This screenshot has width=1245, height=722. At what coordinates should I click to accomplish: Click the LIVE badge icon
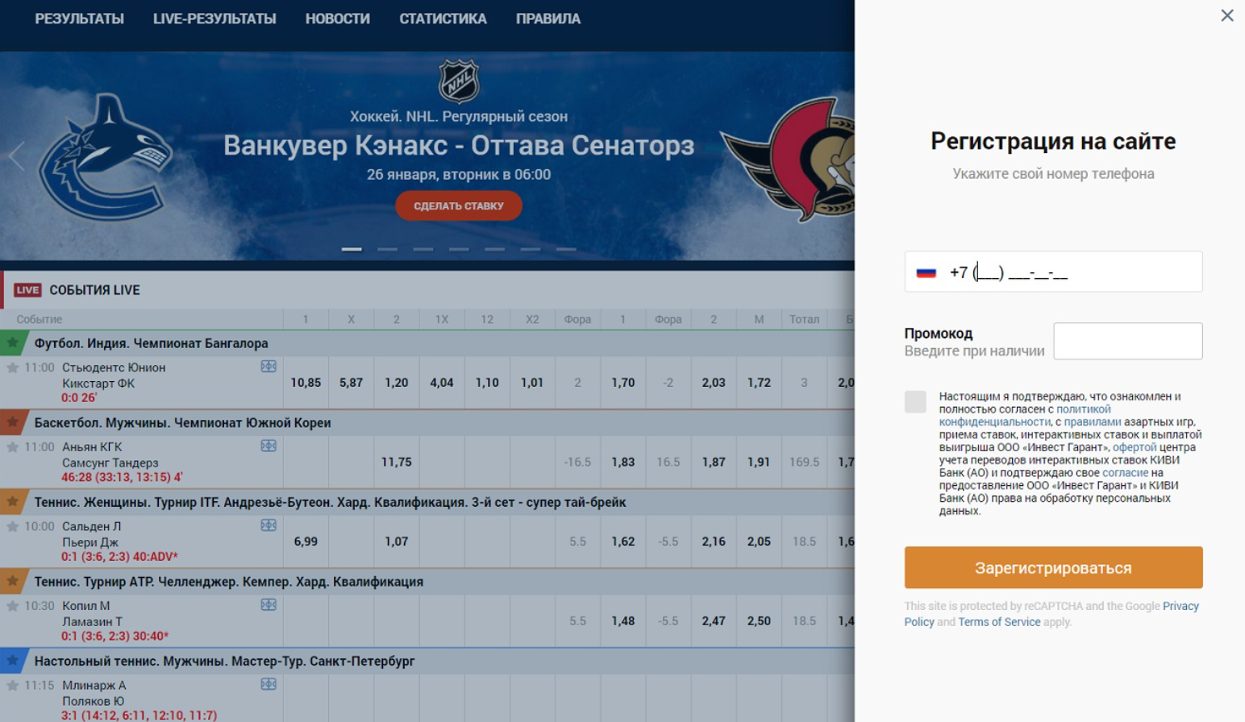pyautogui.click(x=27, y=290)
